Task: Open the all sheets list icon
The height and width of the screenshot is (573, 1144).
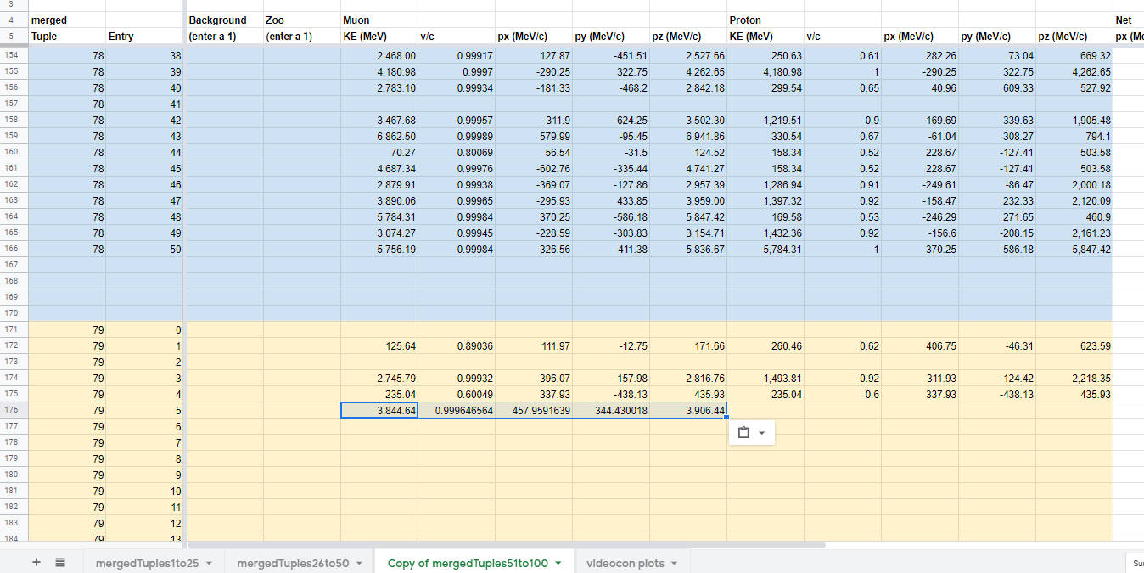Action: [60, 562]
